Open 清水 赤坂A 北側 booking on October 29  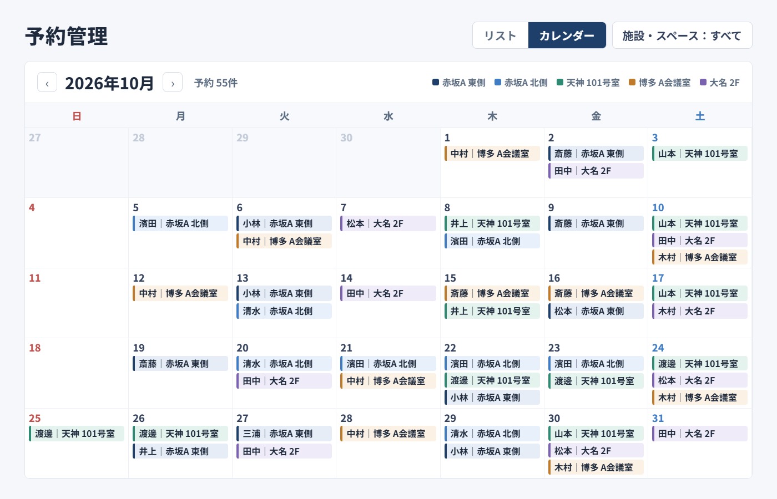492,434
